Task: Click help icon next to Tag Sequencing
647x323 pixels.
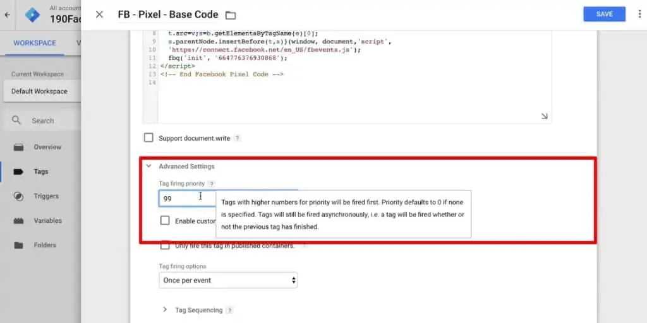Action: (x=230, y=310)
